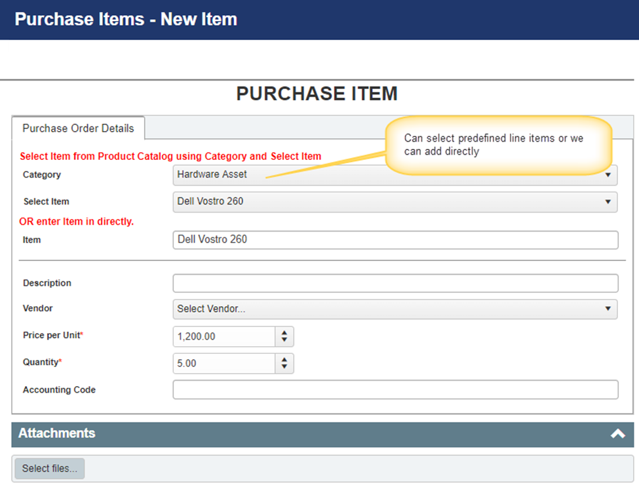Screen dimensions: 639x489
Task: Click the Price per Unit value field
Action: click(x=224, y=337)
